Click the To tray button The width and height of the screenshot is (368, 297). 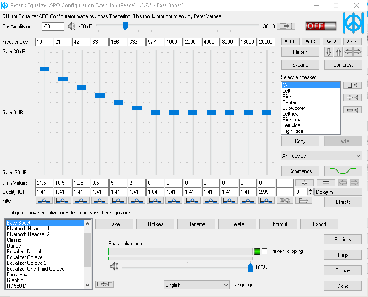343,270
